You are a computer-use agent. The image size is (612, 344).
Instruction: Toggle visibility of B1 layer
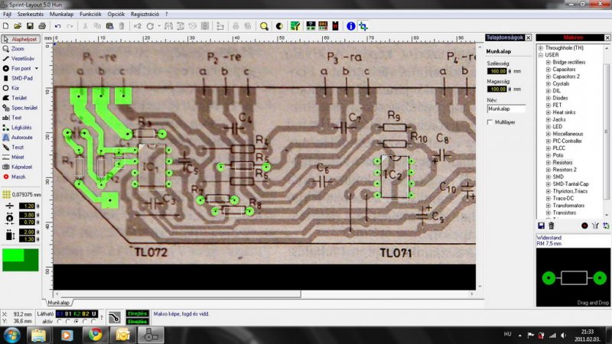tap(68, 313)
